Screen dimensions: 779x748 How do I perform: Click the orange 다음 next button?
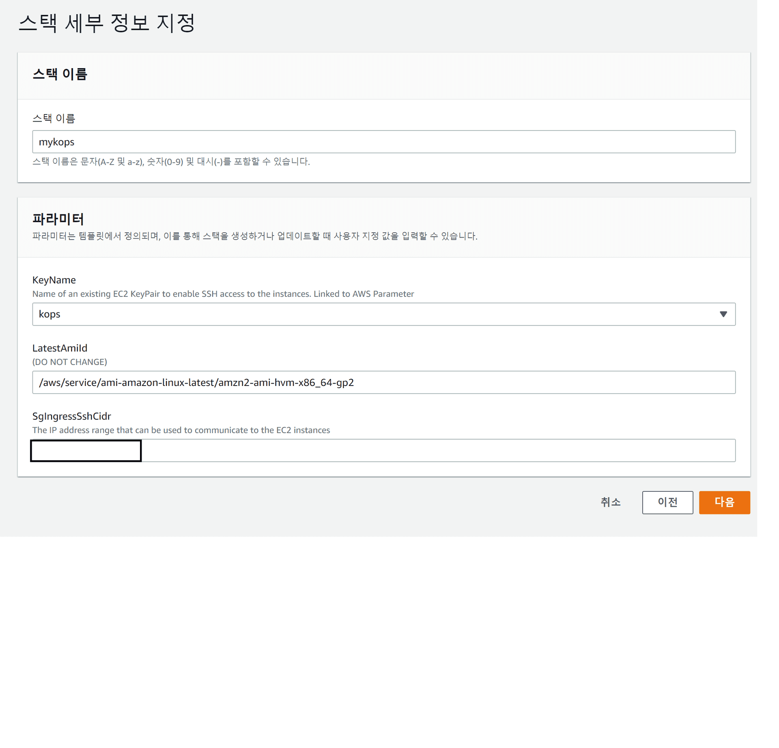(724, 502)
